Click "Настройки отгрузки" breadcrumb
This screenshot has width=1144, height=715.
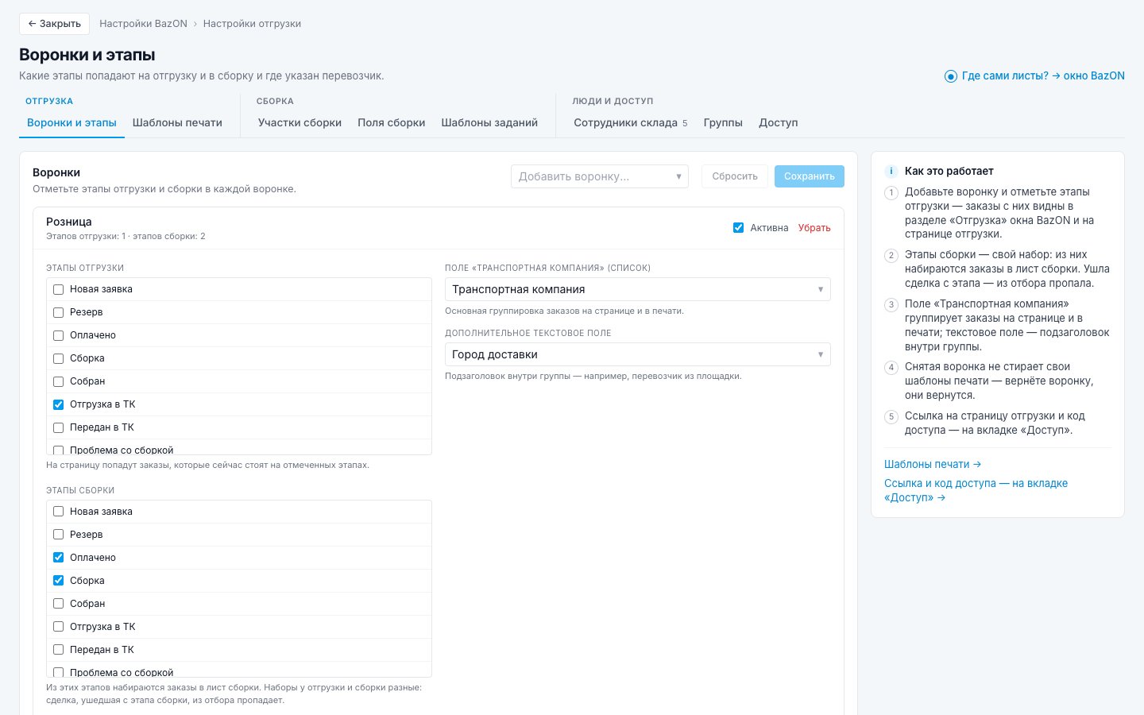(x=252, y=24)
